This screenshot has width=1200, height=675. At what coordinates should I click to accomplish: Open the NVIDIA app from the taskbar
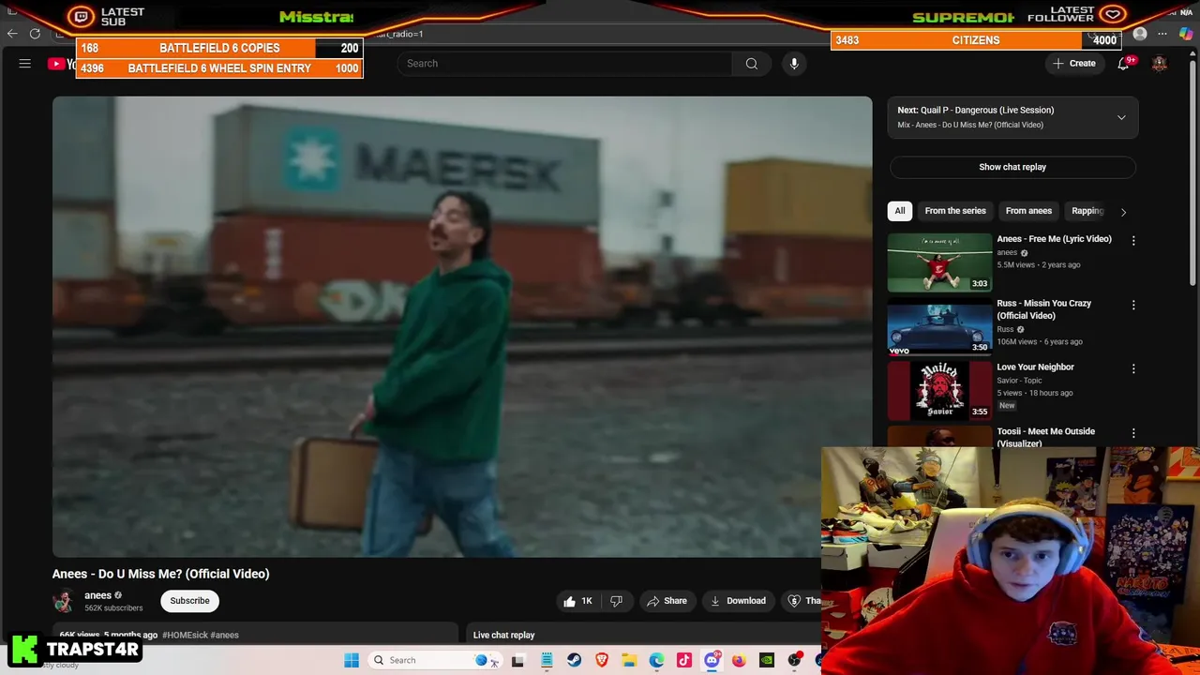point(767,660)
